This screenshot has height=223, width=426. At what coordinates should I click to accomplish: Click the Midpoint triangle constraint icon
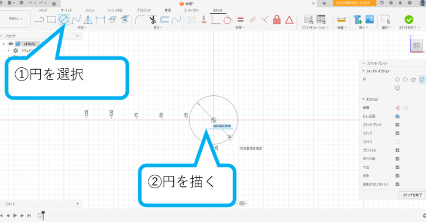289,20
